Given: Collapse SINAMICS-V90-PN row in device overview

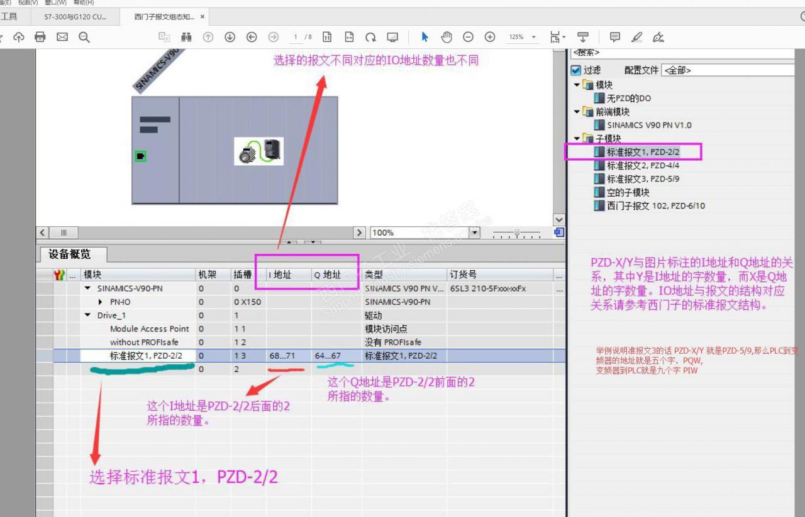Looking at the screenshot, I should (87, 288).
